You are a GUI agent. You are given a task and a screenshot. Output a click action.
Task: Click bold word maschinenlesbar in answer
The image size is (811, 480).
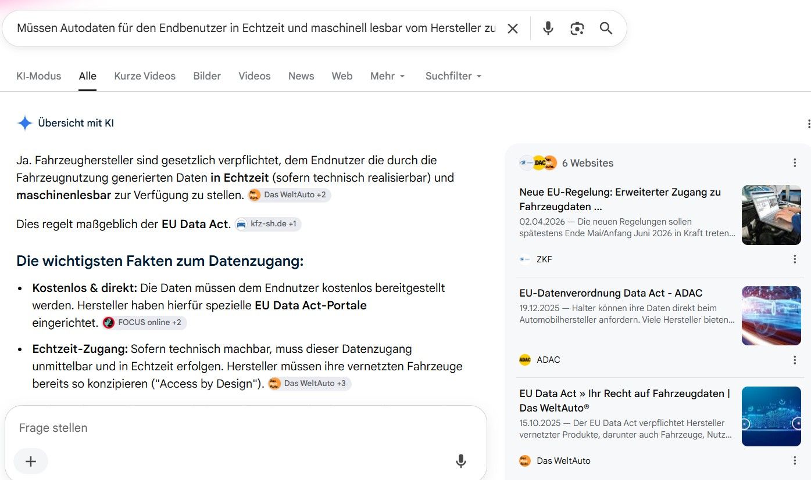click(x=64, y=195)
